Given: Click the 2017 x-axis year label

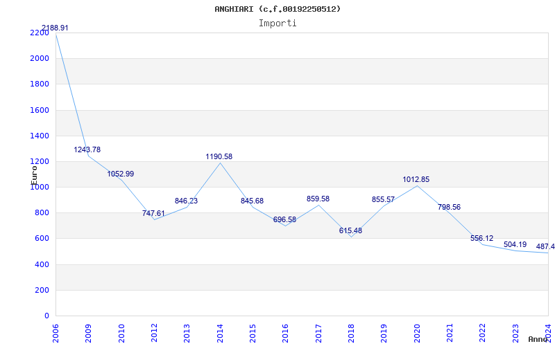Looking at the screenshot, I should click(x=318, y=333).
